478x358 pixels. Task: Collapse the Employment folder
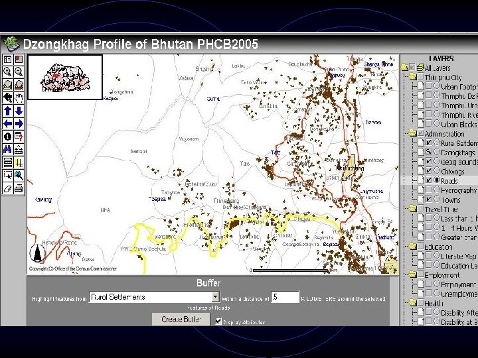click(413, 274)
